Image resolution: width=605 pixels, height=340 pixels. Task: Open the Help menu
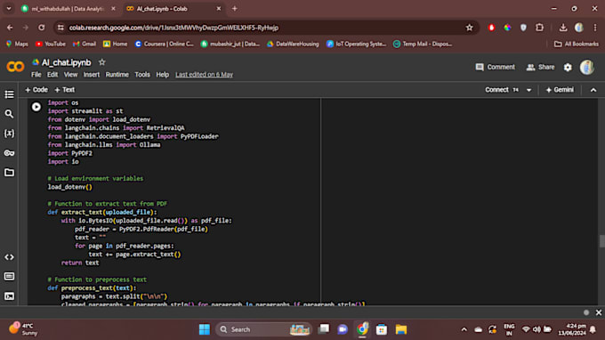click(163, 75)
